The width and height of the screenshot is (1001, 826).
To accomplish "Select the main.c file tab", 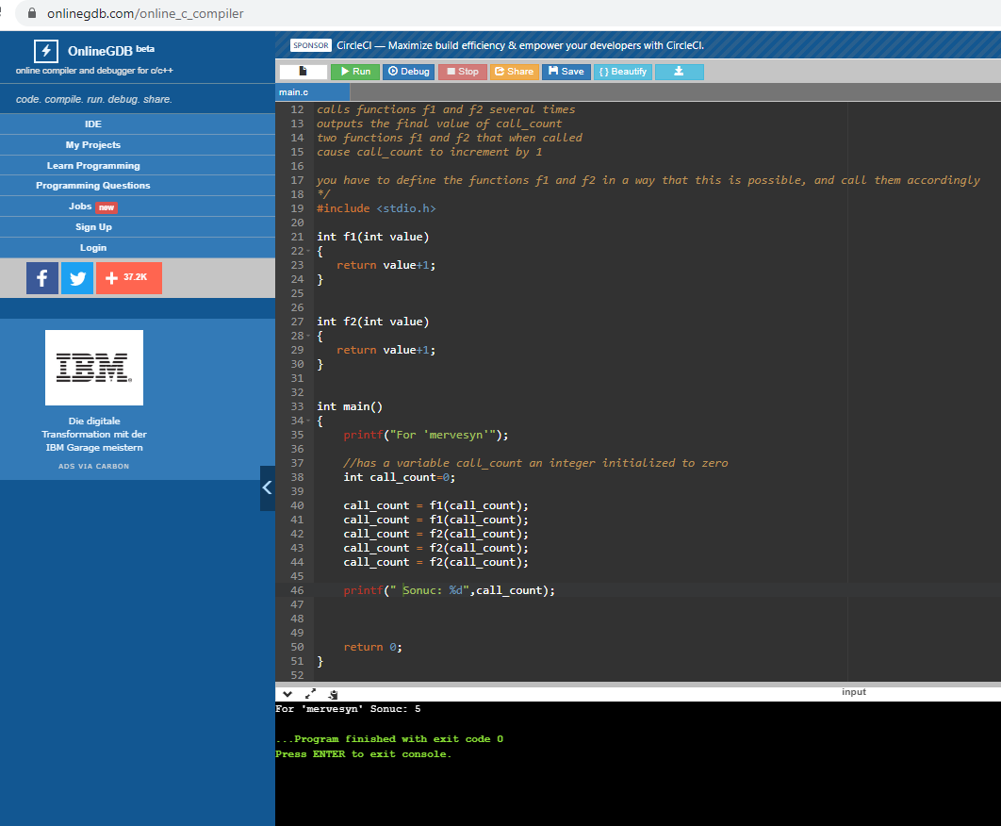I will (x=294, y=92).
